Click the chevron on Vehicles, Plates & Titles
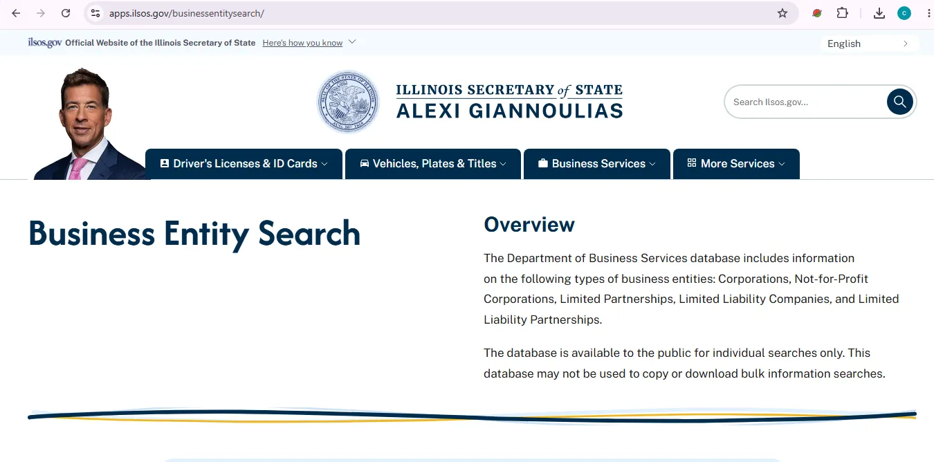934x462 pixels. [503, 165]
